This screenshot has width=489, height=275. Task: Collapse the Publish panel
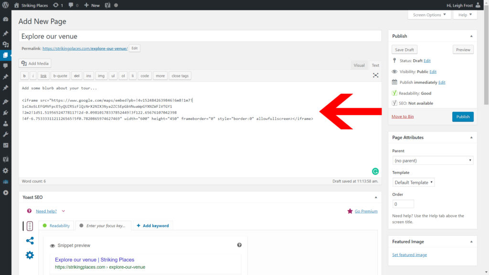[471, 36]
